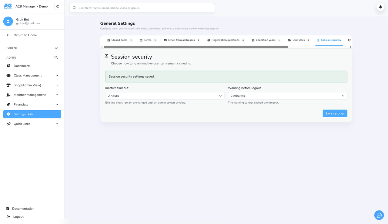Click the horizontal tab scrollbar thumb
The height and width of the screenshot is (224, 388).
(196, 47)
